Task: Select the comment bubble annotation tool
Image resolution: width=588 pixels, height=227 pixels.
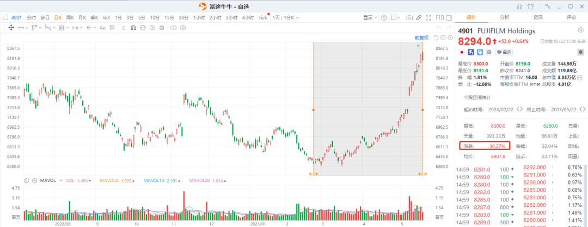Action: click(x=112, y=27)
